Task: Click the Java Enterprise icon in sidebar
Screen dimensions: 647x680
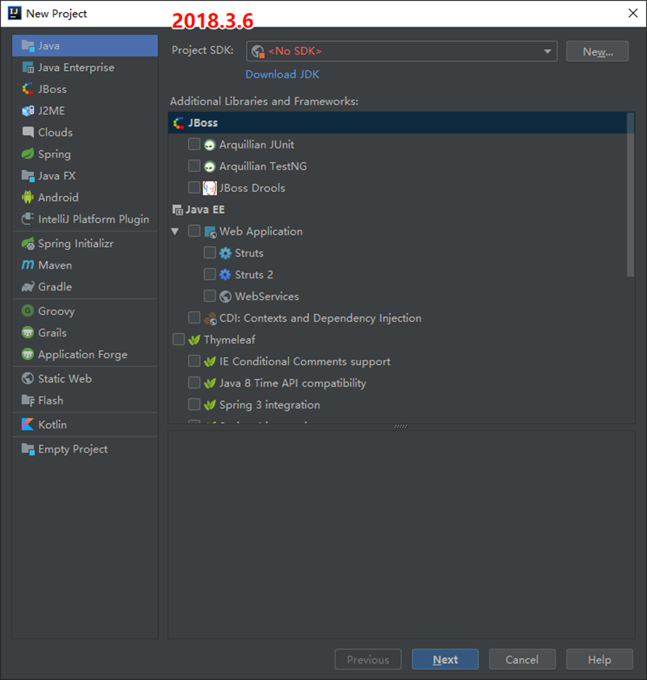Action: coord(27,67)
